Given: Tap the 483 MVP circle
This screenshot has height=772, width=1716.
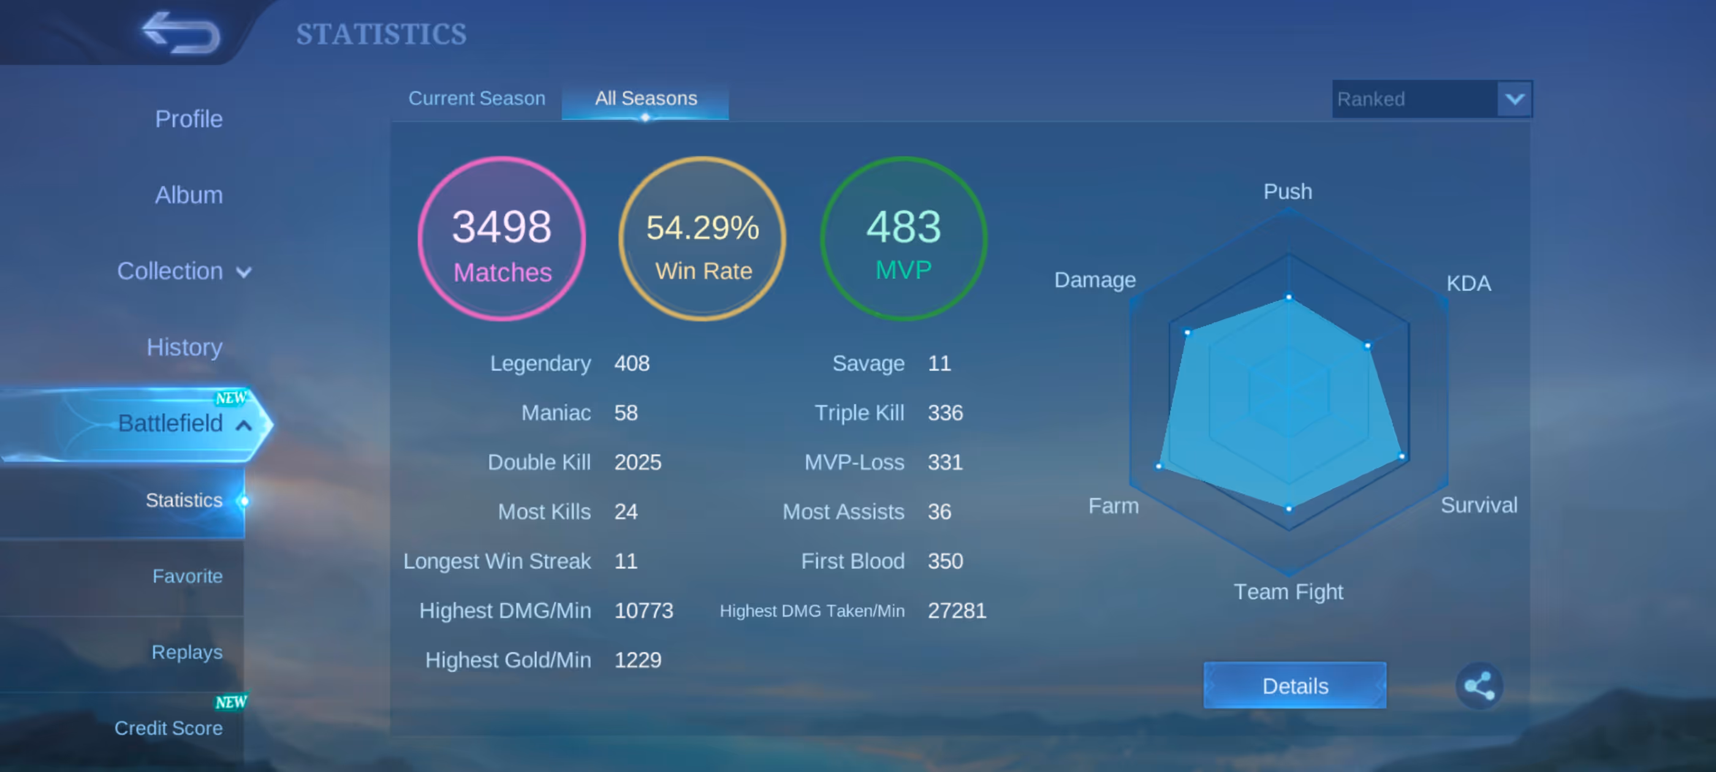Looking at the screenshot, I should point(903,239).
